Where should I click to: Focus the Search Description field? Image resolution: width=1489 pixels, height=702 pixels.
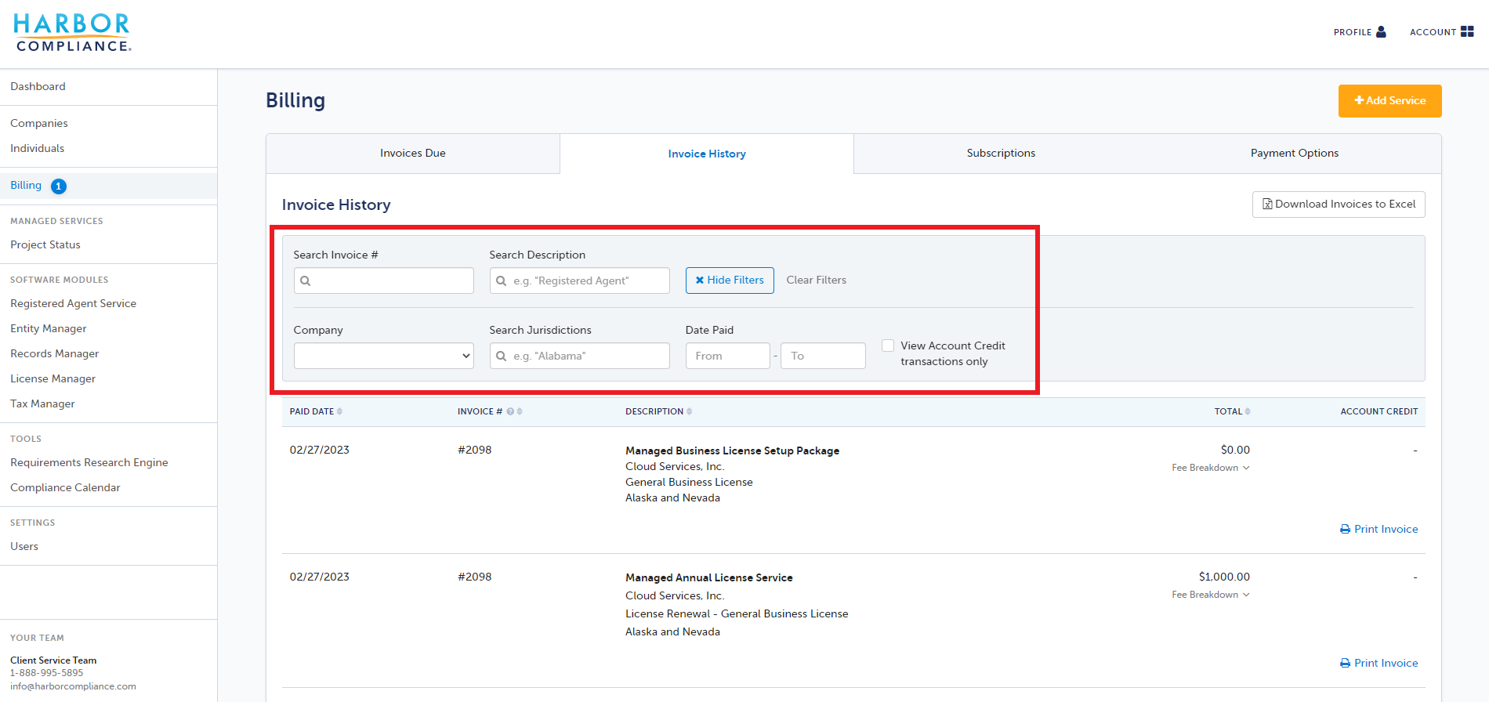580,280
